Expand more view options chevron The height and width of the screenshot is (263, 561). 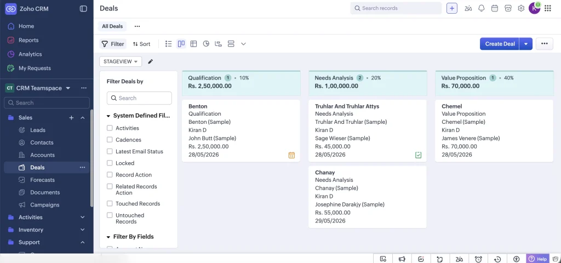tap(243, 44)
